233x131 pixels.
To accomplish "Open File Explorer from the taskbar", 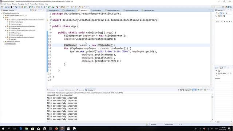I will pyautogui.click(x=27, y=128).
